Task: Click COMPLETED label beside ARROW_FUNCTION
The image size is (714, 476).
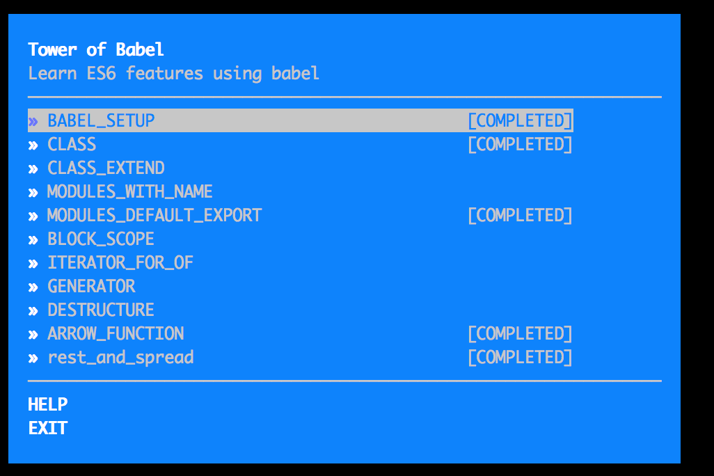Action: [x=520, y=333]
